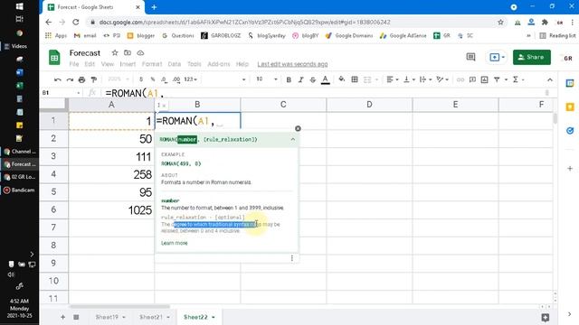Screen dimensions: 579x325
Task: Click the Insert chart icon
Action: tap(485, 79)
